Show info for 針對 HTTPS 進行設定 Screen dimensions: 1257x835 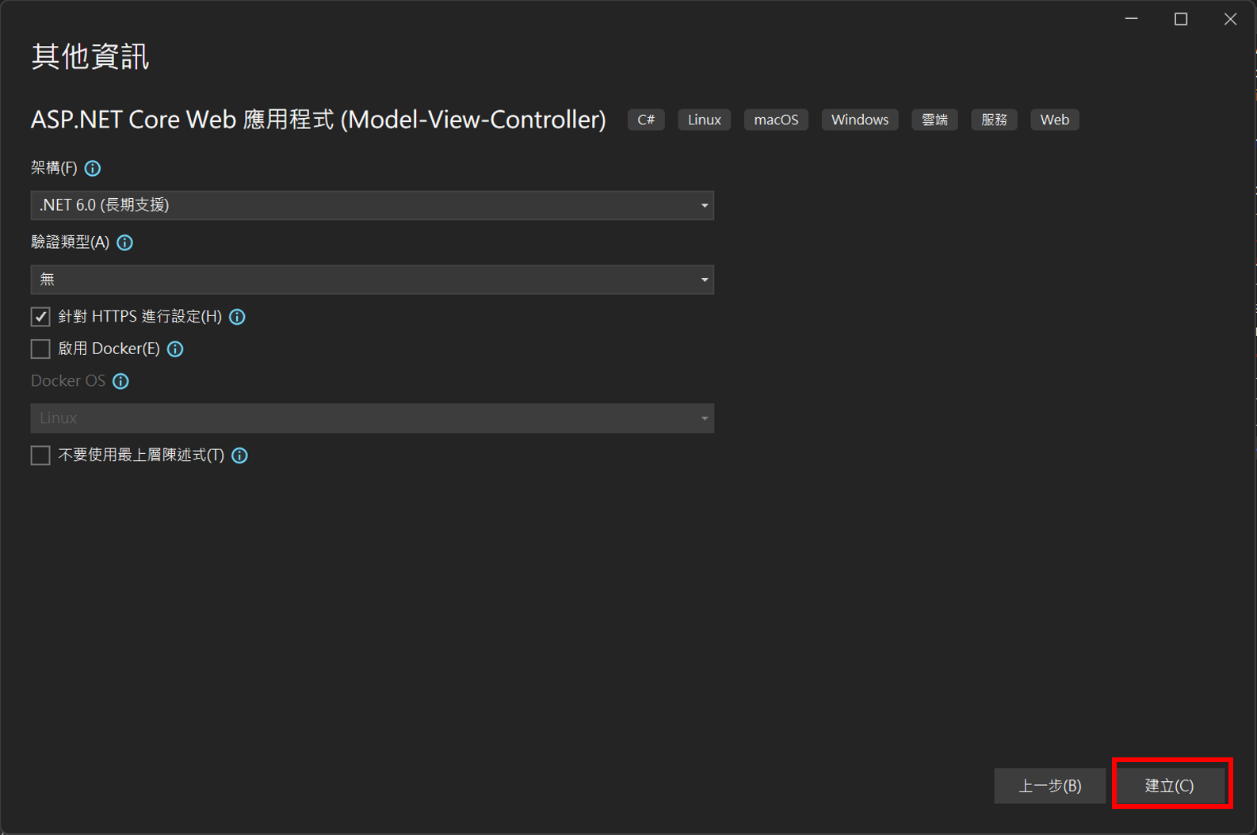coord(237,317)
